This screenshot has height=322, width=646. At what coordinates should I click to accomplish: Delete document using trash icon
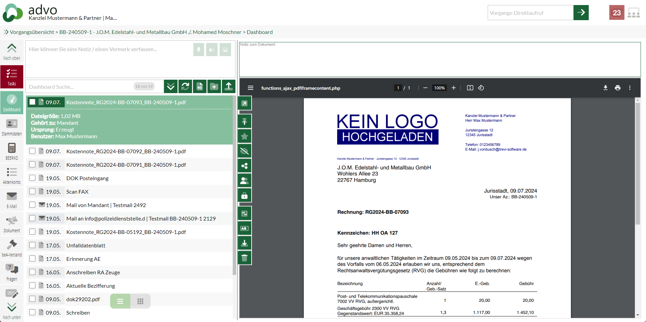245,258
